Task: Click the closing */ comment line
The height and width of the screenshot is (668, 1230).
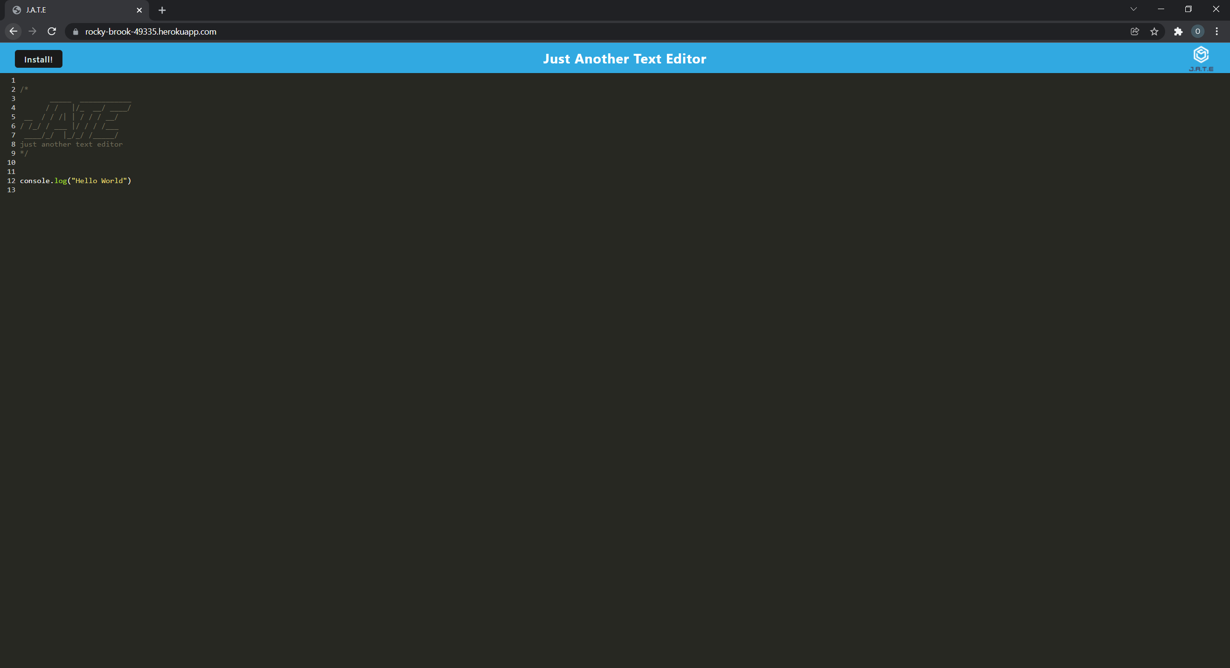Action: click(x=24, y=153)
